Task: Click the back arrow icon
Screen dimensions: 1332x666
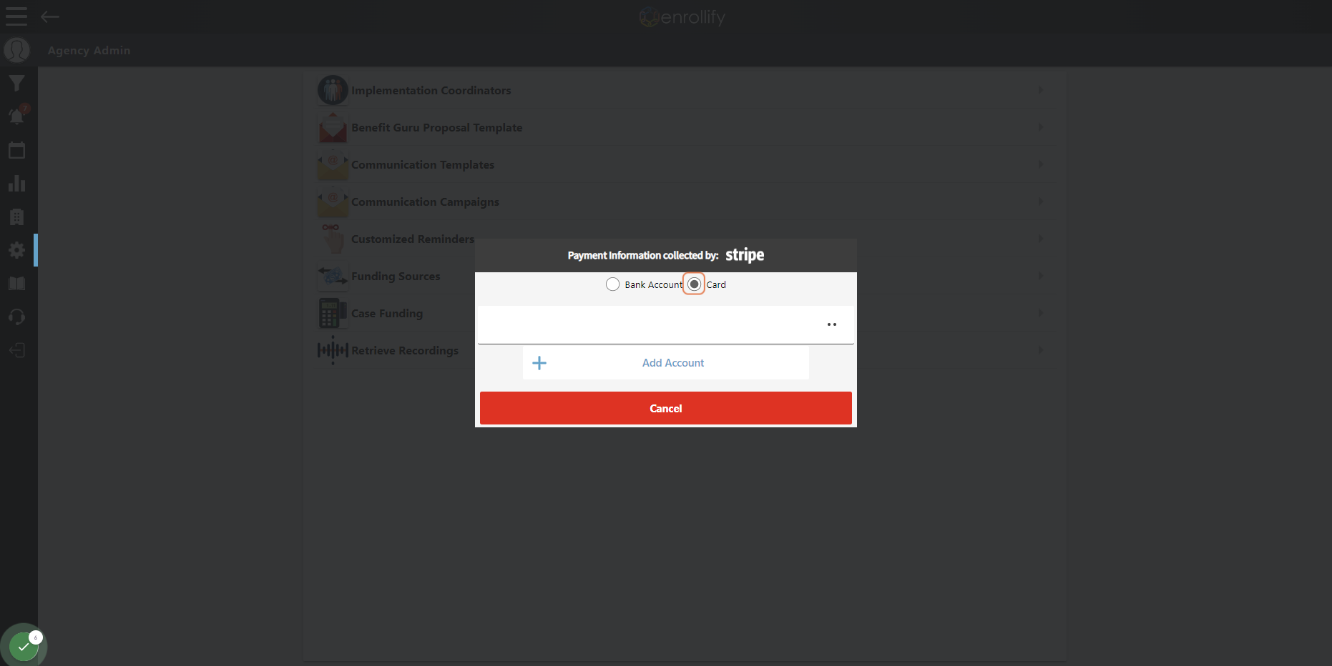Action: (50, 16)
